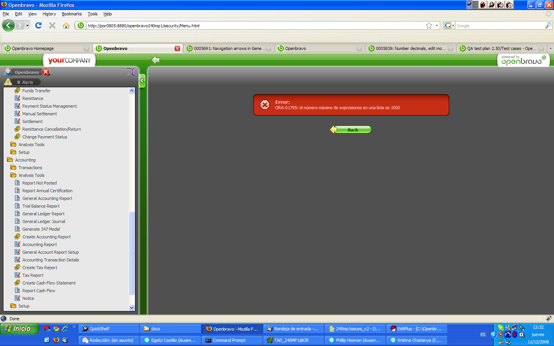Log out using the red X beside Openbravo user
This screenshot has height=346, width=554.
tap(46, 72)
